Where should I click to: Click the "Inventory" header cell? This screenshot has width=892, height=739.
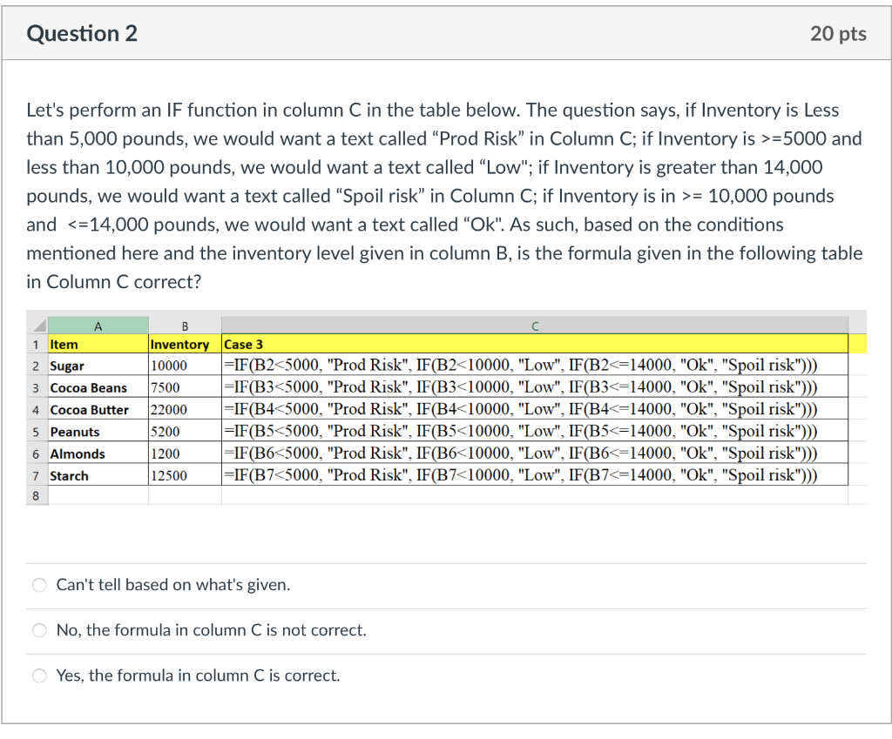(185, 344)
